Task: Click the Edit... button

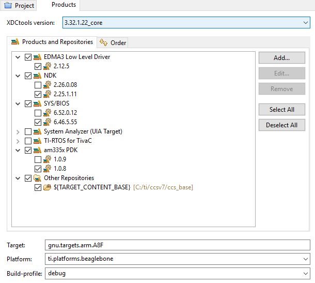Action: point(281,73)
